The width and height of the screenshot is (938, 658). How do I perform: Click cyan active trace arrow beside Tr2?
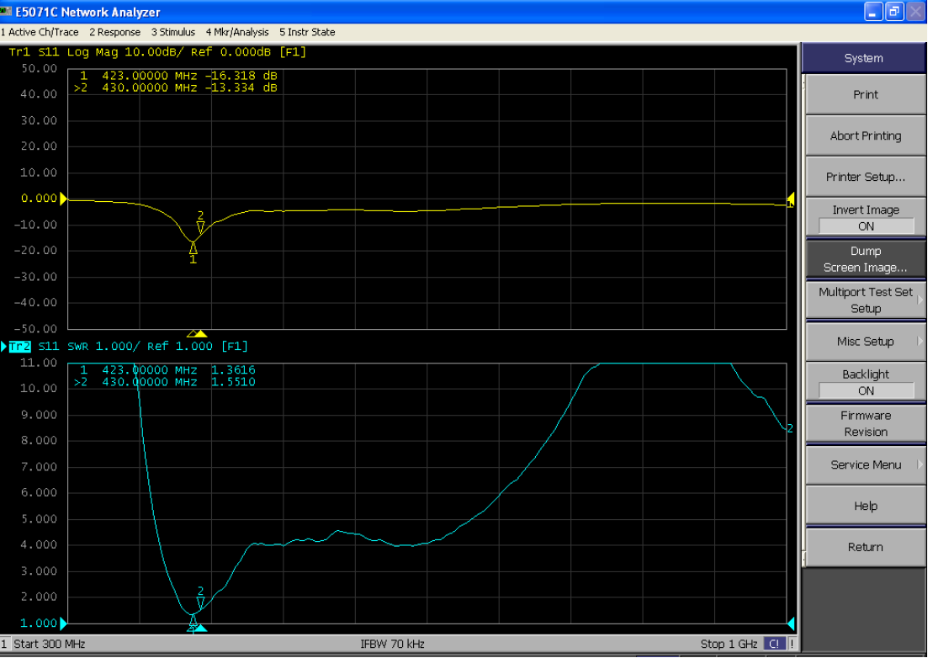point(3,347)
